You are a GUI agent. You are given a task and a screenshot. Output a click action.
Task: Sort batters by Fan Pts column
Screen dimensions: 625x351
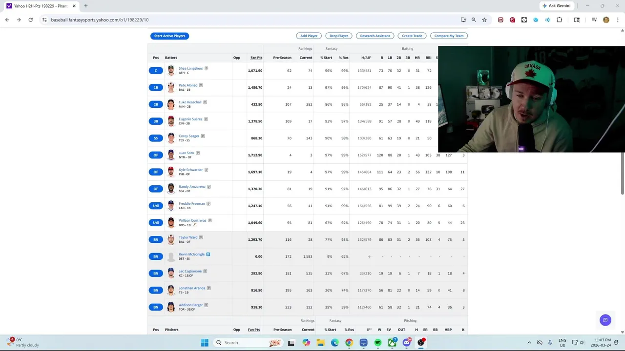256,58
